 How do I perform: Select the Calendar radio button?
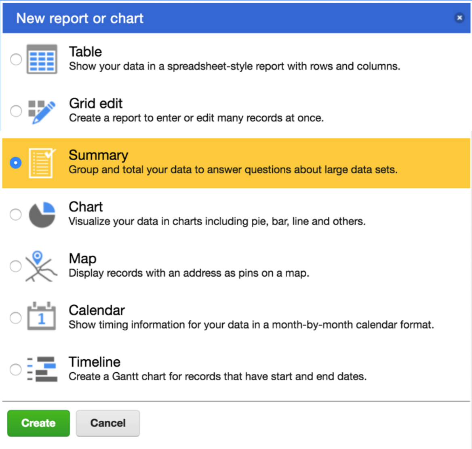pos(16,318)
